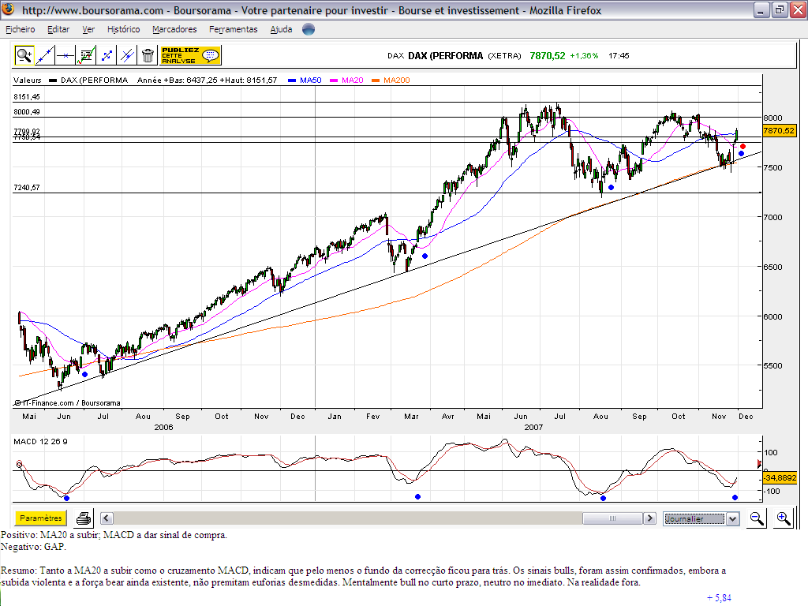
Task: Click the horizontal chart scrollbar thumb
Action: [x=612, y=518]
